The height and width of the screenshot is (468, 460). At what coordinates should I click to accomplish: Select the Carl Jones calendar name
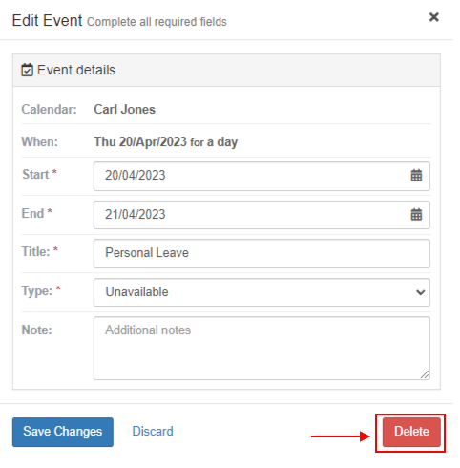point(124,110)
